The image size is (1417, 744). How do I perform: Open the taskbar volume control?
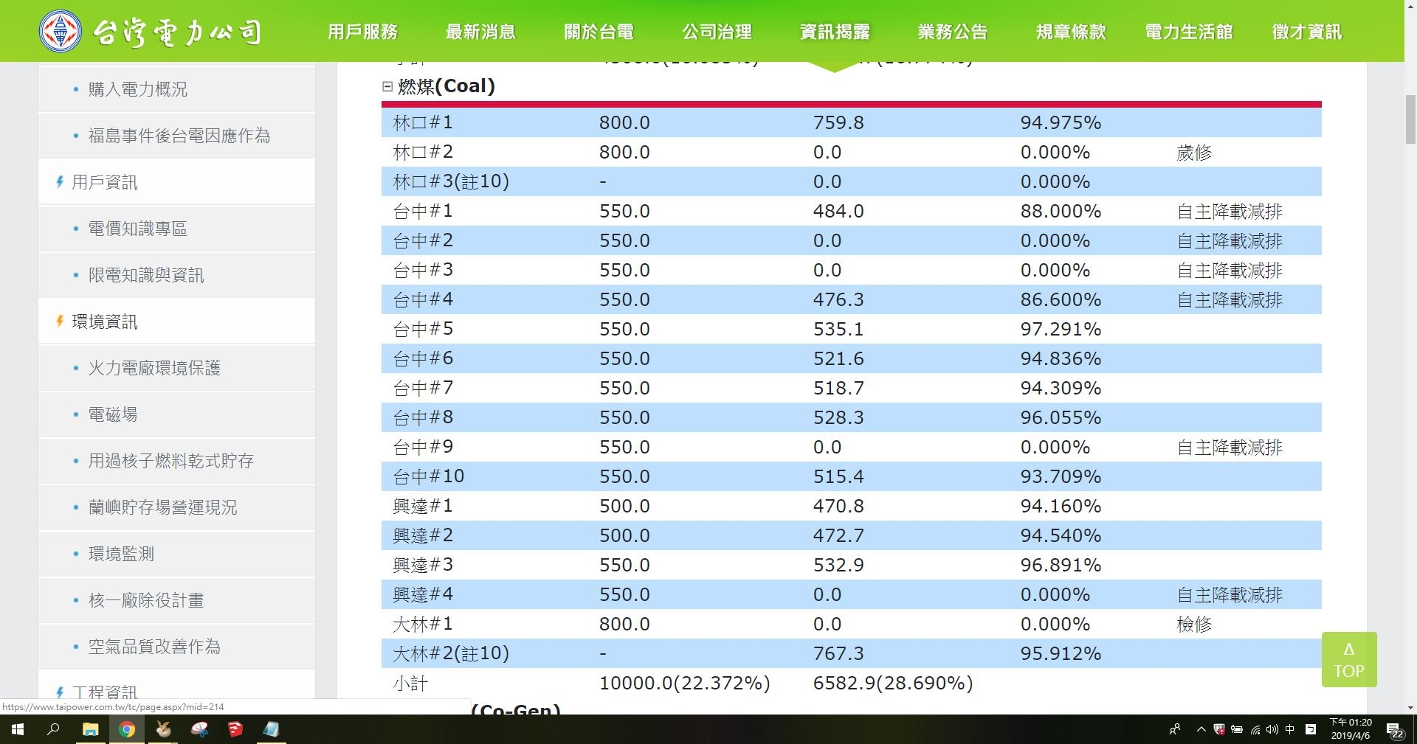coord(1272,729)
